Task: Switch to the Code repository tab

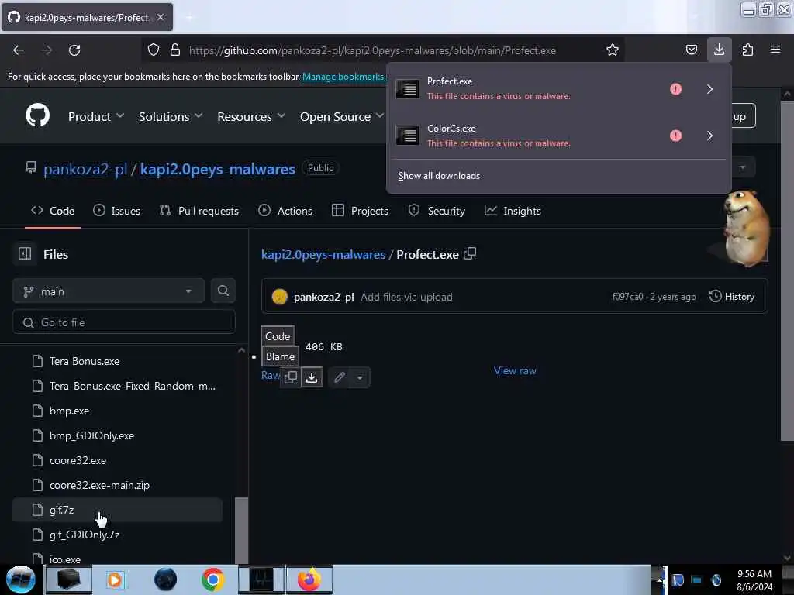Action: pyautogui.click(x=53, y=211)
